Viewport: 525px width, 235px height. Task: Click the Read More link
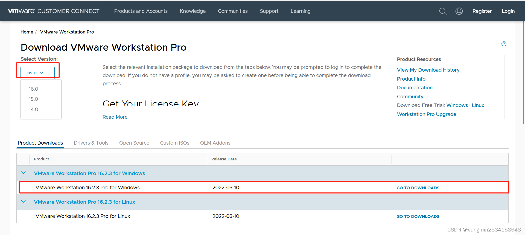click(115, 117)
